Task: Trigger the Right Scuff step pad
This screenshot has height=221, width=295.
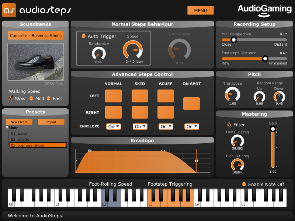Action: (166, 112)
